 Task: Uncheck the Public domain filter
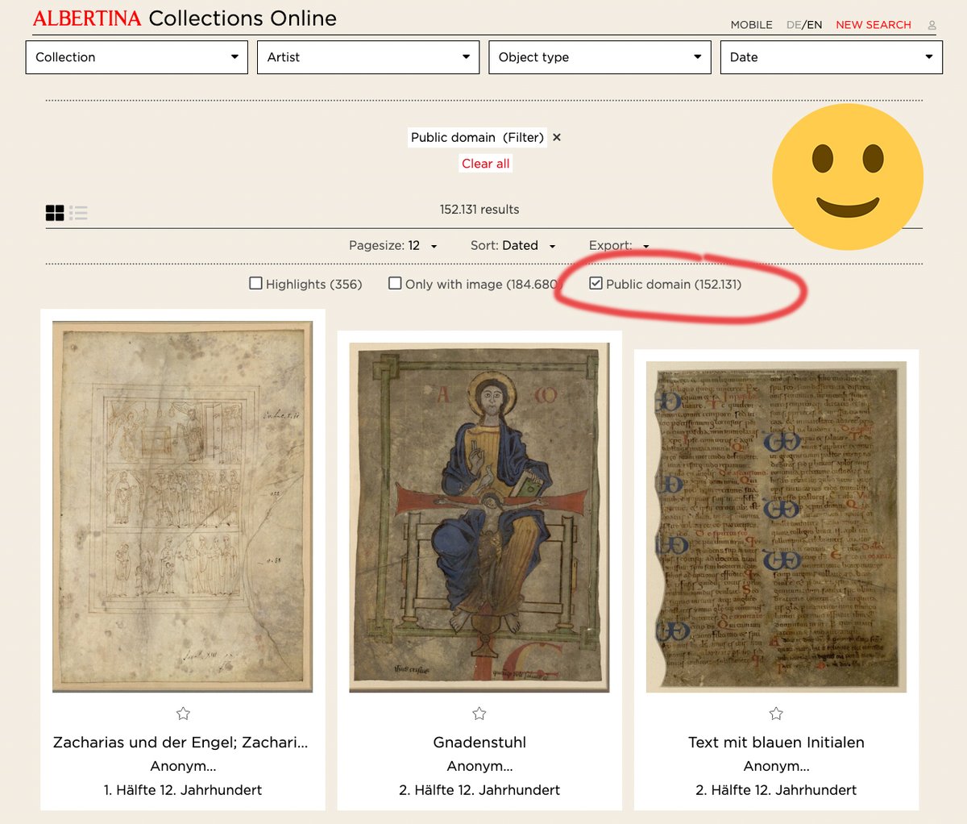pos(596,283)
